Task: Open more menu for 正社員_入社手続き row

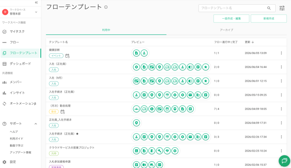Action: tap(281, 123)
